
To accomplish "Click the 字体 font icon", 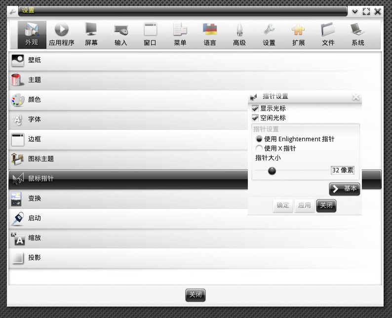I will point(18,120).
